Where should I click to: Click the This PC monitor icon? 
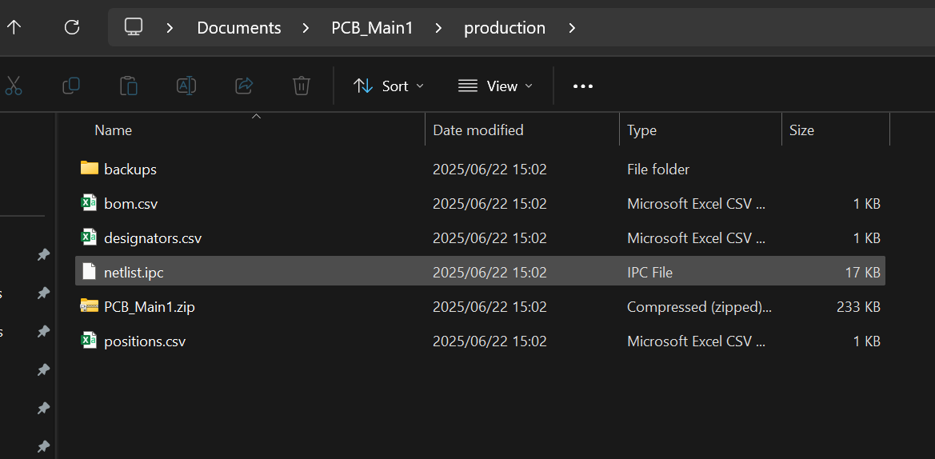point(134,27)
